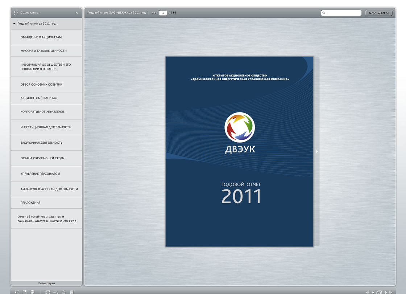Open ПРИЛОЖЕНИЯ section
Screen dimensions: 406x294
coord(46,203)
